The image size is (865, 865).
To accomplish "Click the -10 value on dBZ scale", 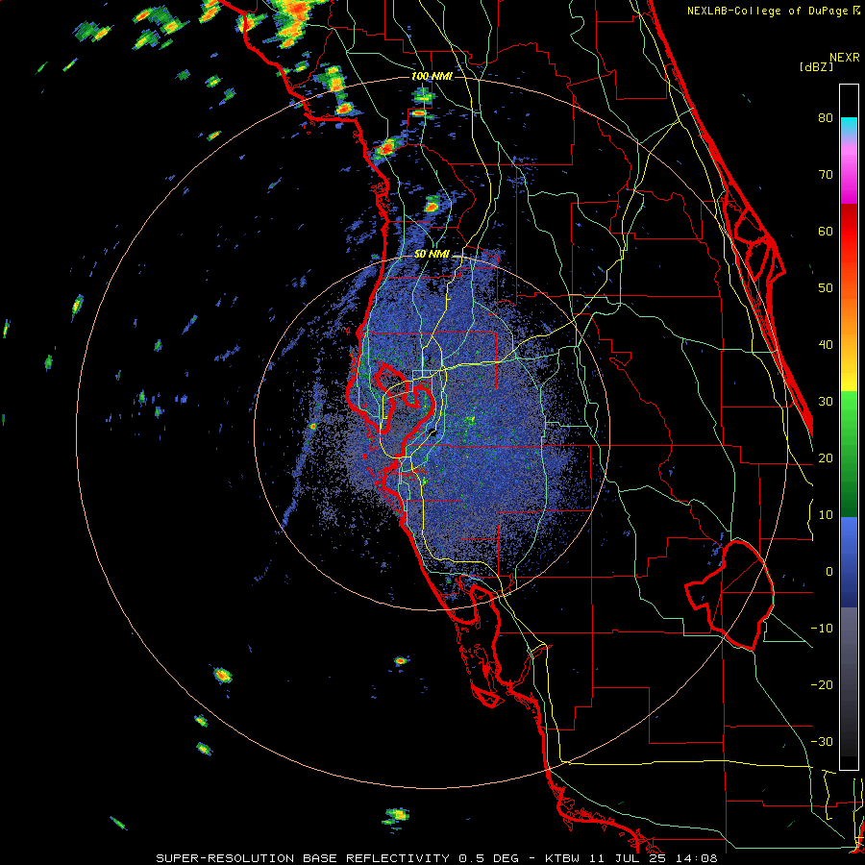I will (x=822, y=629).
